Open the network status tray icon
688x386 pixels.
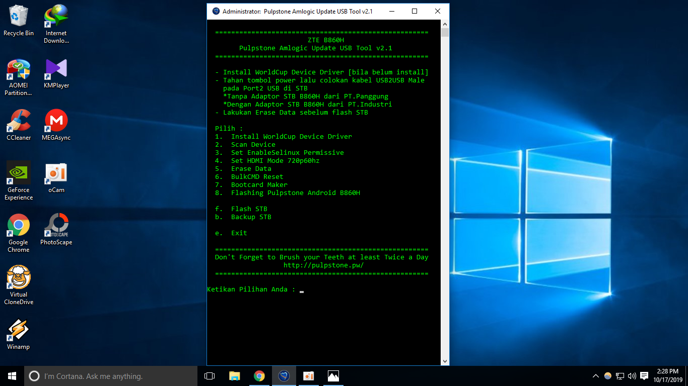[x=620, y=376]
